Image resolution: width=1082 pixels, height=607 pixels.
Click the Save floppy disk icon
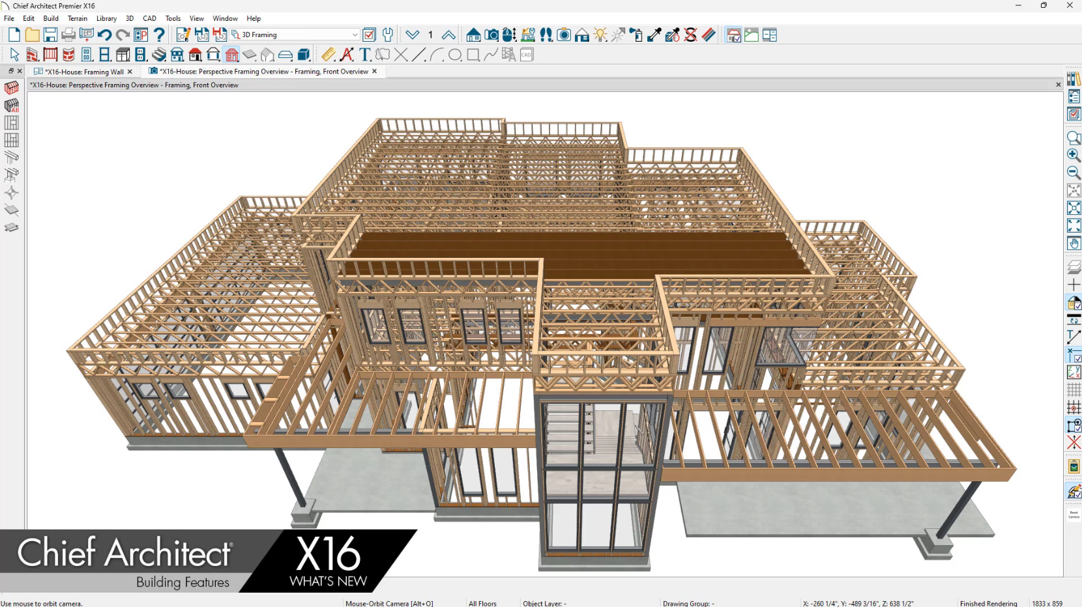[50, 35]
